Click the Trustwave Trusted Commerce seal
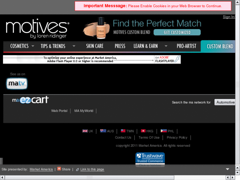 pos(150,160)
